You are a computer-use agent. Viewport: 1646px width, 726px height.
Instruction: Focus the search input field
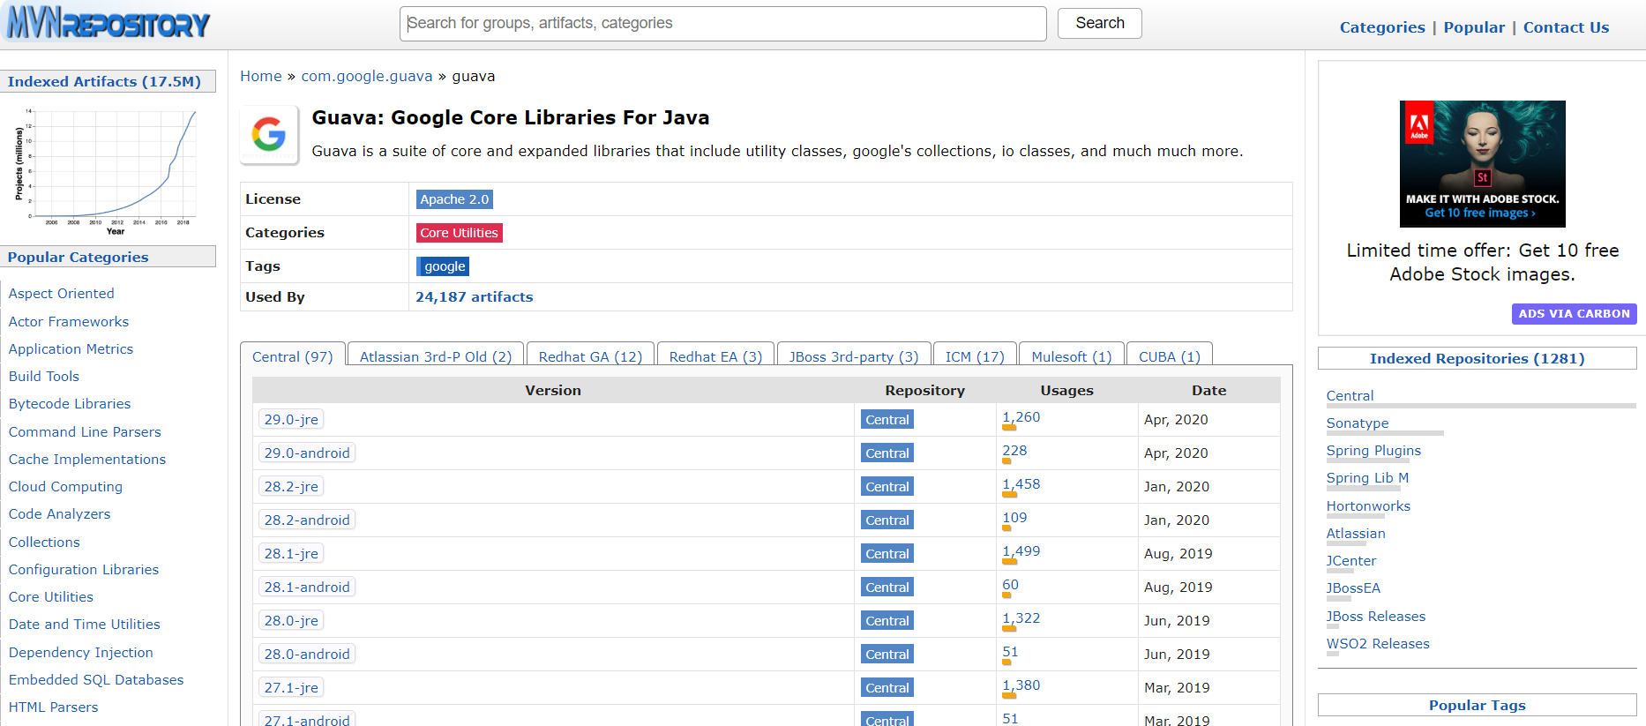pos(722,24)
